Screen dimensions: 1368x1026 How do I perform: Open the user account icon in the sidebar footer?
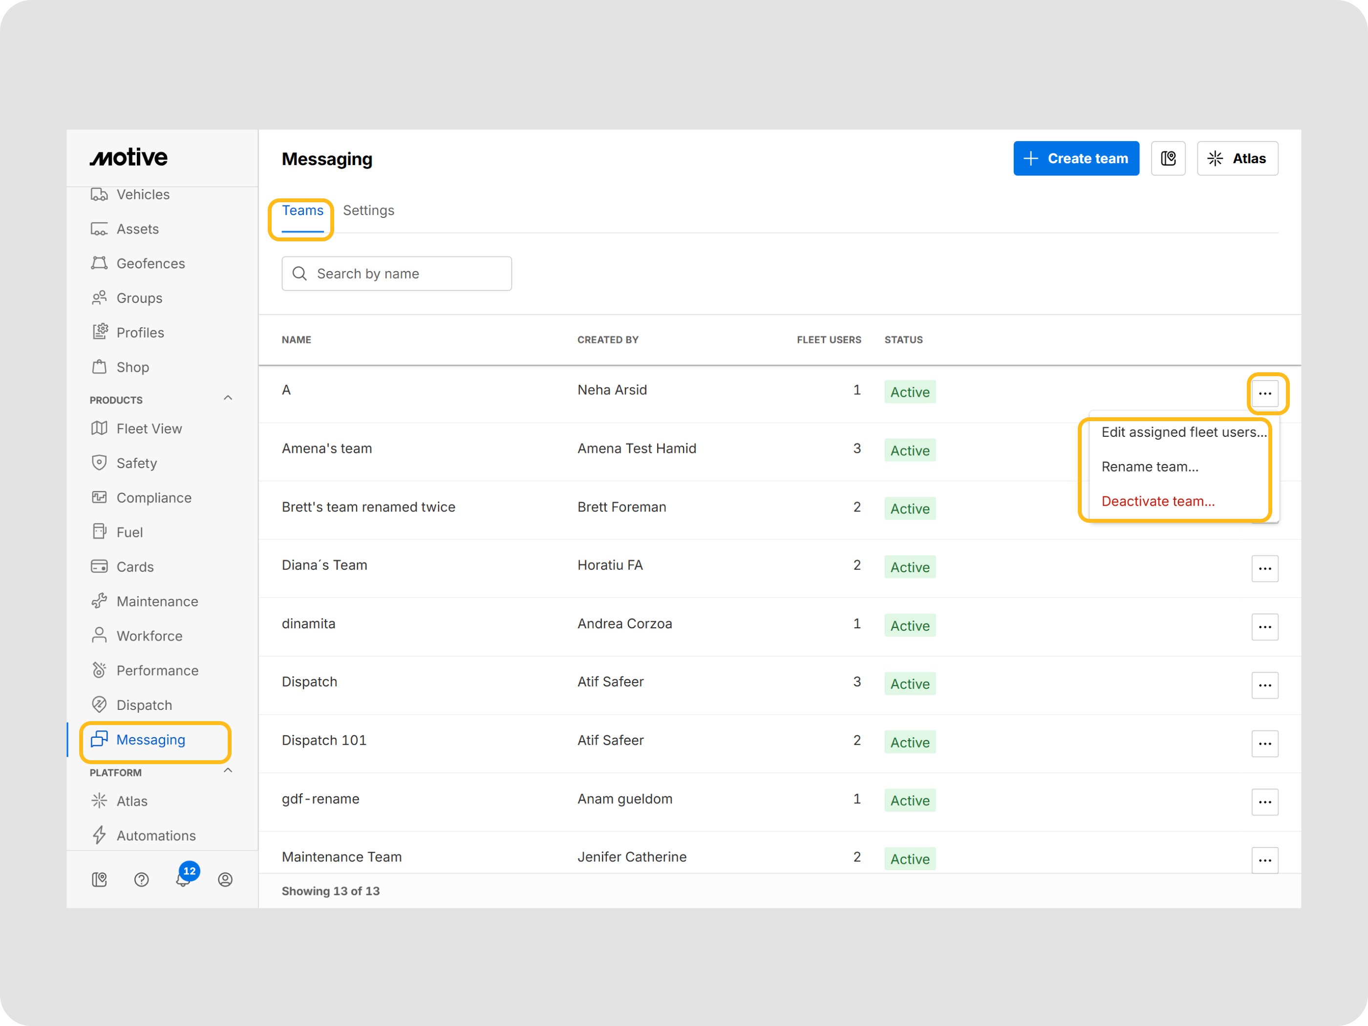pos(226,880)
